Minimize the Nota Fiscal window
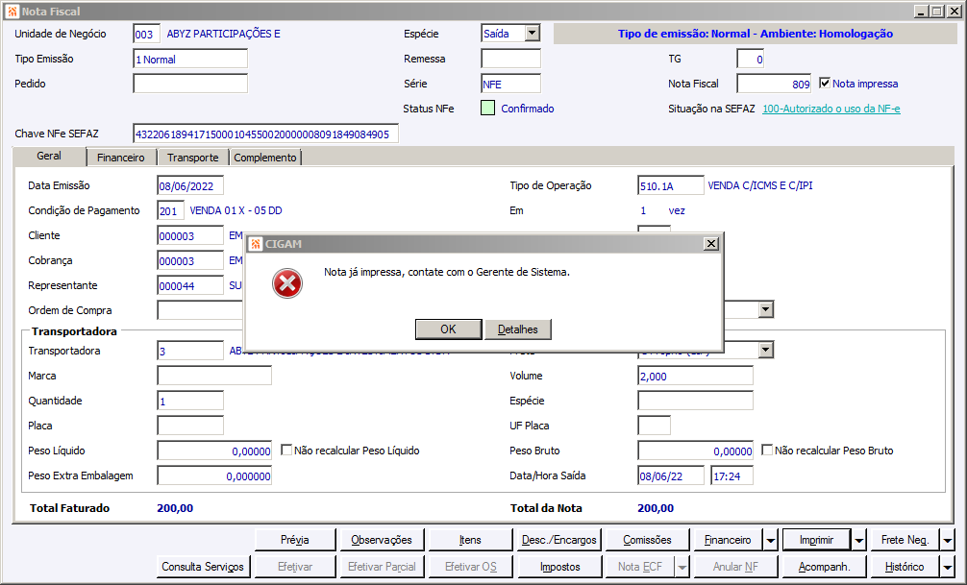The image size is (967, 585). pos(922,12)
